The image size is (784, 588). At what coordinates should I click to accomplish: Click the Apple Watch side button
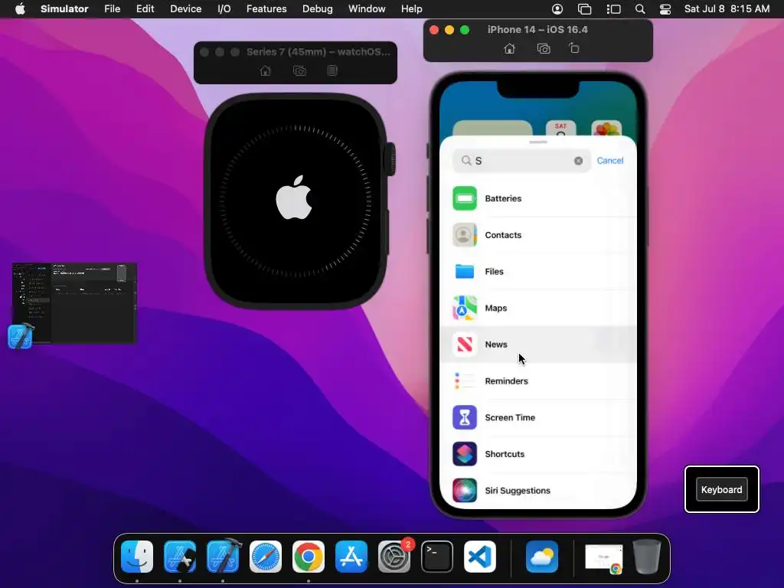click(x=387, y=231)
